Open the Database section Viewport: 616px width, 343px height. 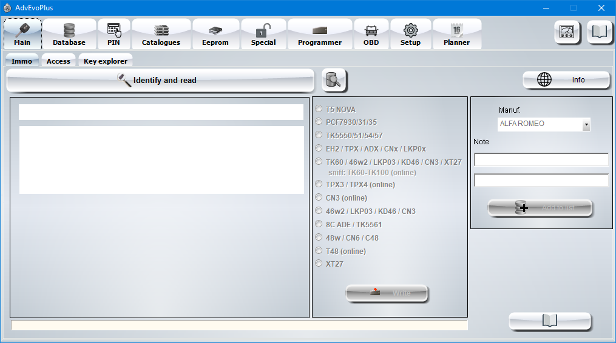coord(69,34)
